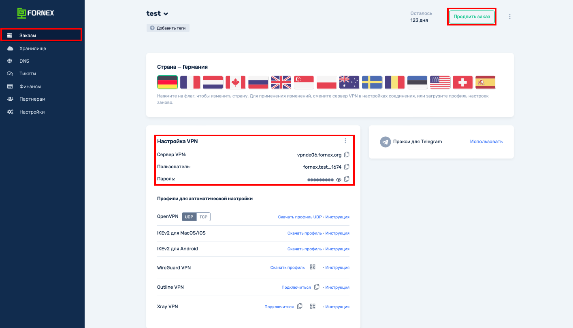Open Финансы section

pos(30,87)
